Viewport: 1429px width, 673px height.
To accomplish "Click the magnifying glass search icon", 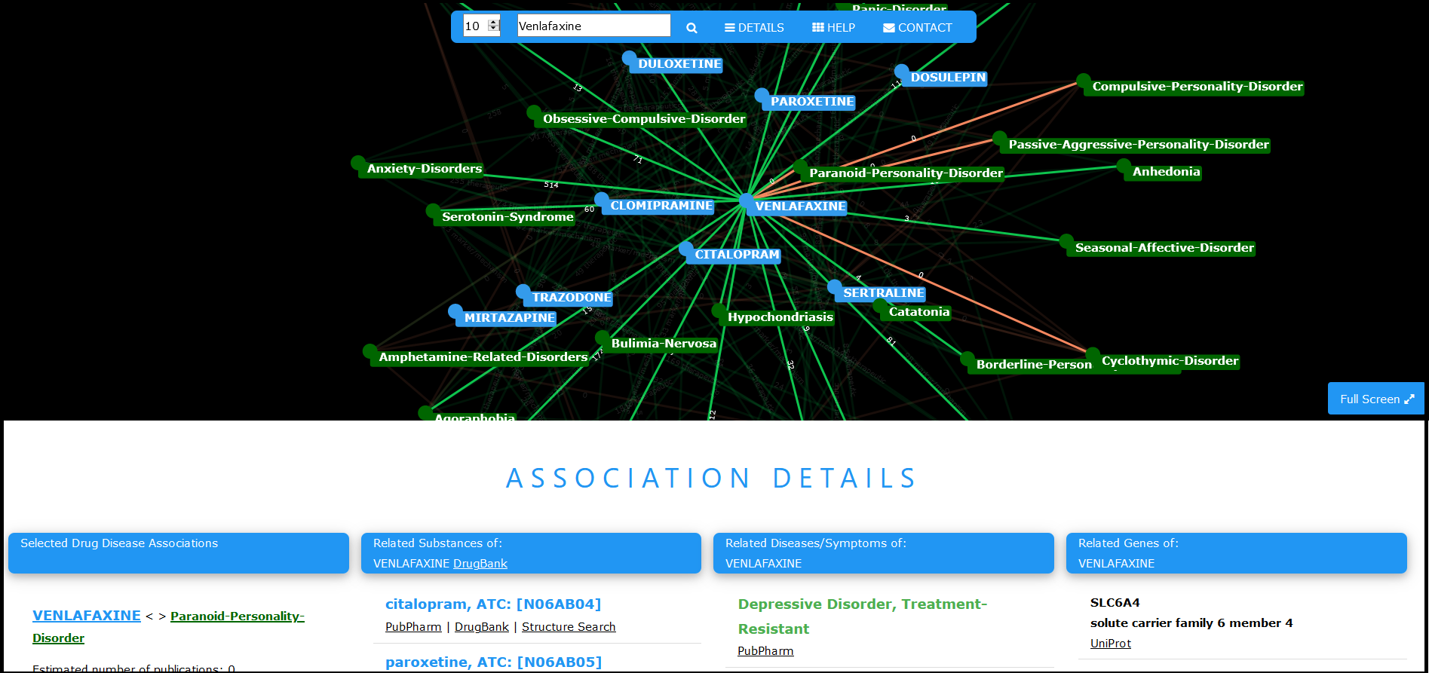I will coord(692,28).
